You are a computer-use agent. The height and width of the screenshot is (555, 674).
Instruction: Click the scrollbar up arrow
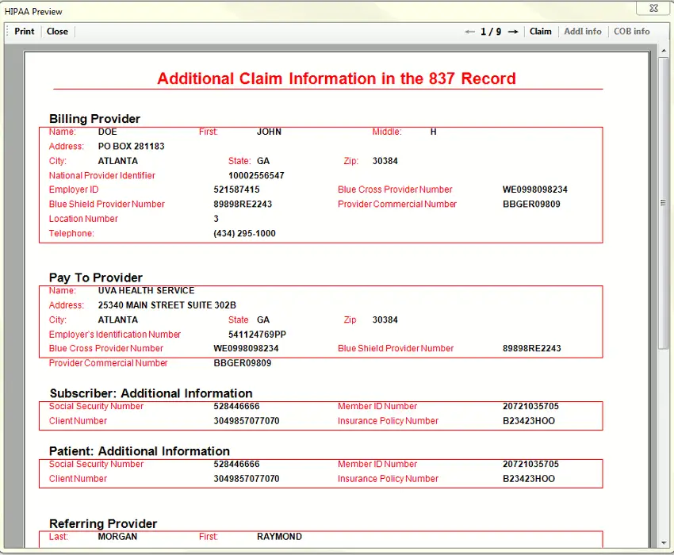pyautogui.click(x=664, y=51)
